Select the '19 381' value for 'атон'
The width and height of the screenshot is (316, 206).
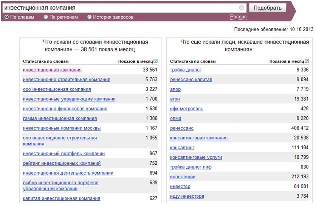pos(301,99)
